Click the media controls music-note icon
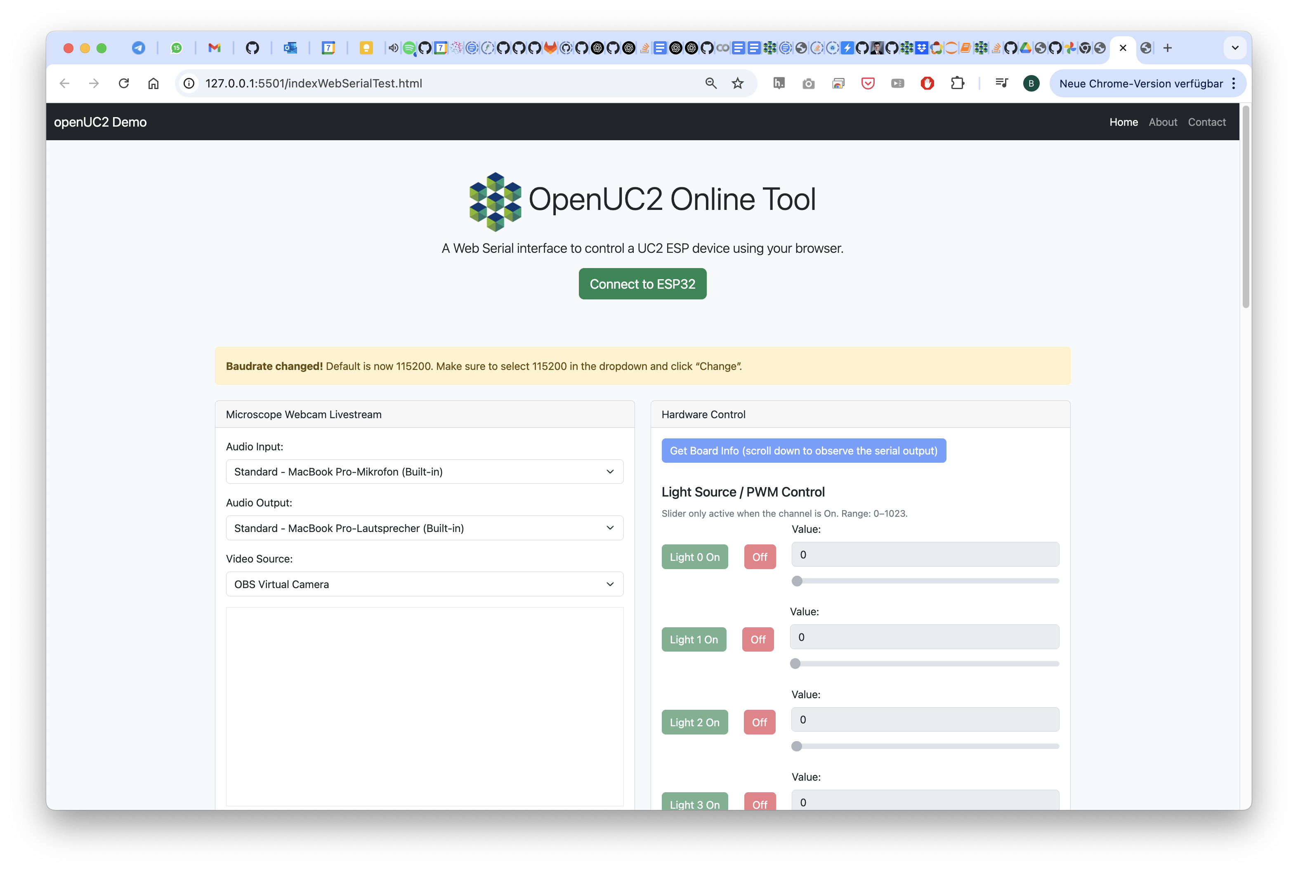 (1001, 83)
